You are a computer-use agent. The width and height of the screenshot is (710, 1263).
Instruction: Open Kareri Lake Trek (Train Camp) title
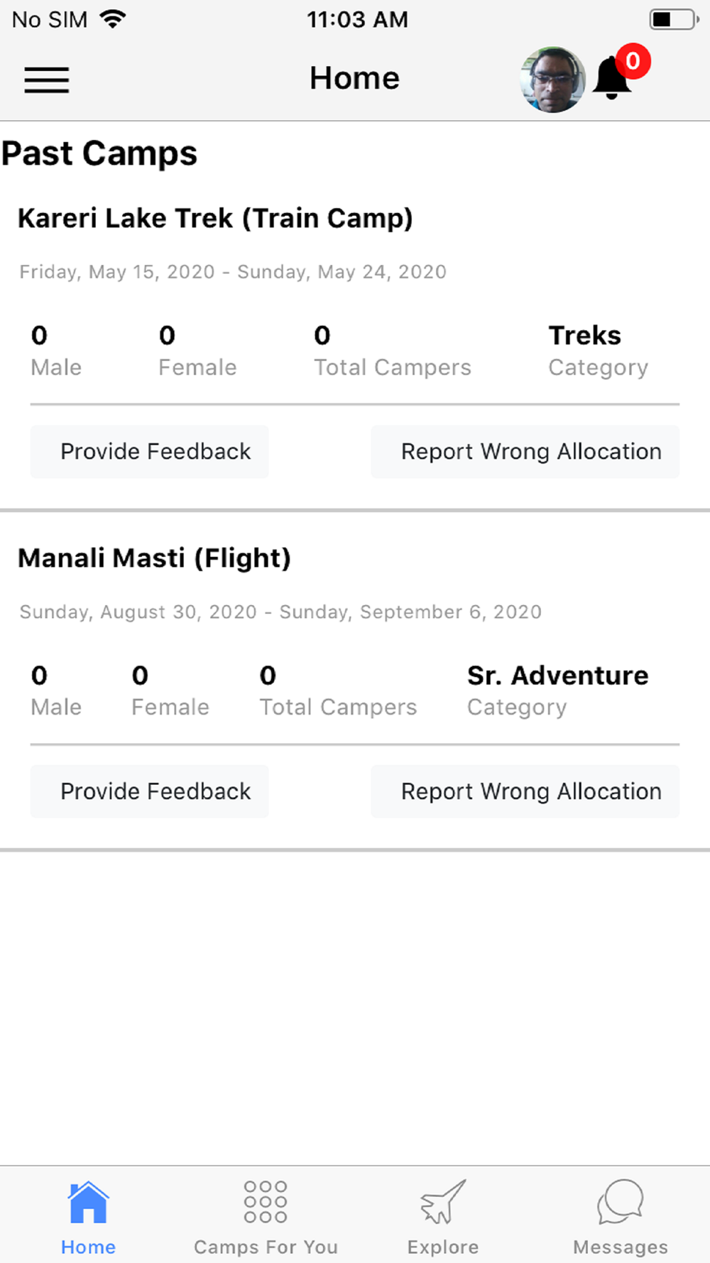215,218
